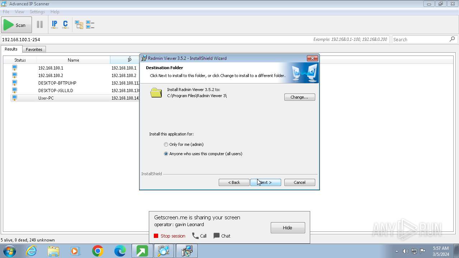Click the network tray icon

(414, 251)
